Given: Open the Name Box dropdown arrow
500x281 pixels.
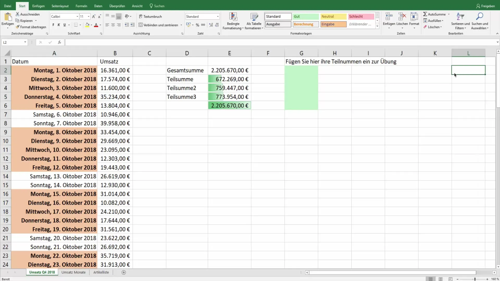Looking at the screenshot, I should 25,42.
